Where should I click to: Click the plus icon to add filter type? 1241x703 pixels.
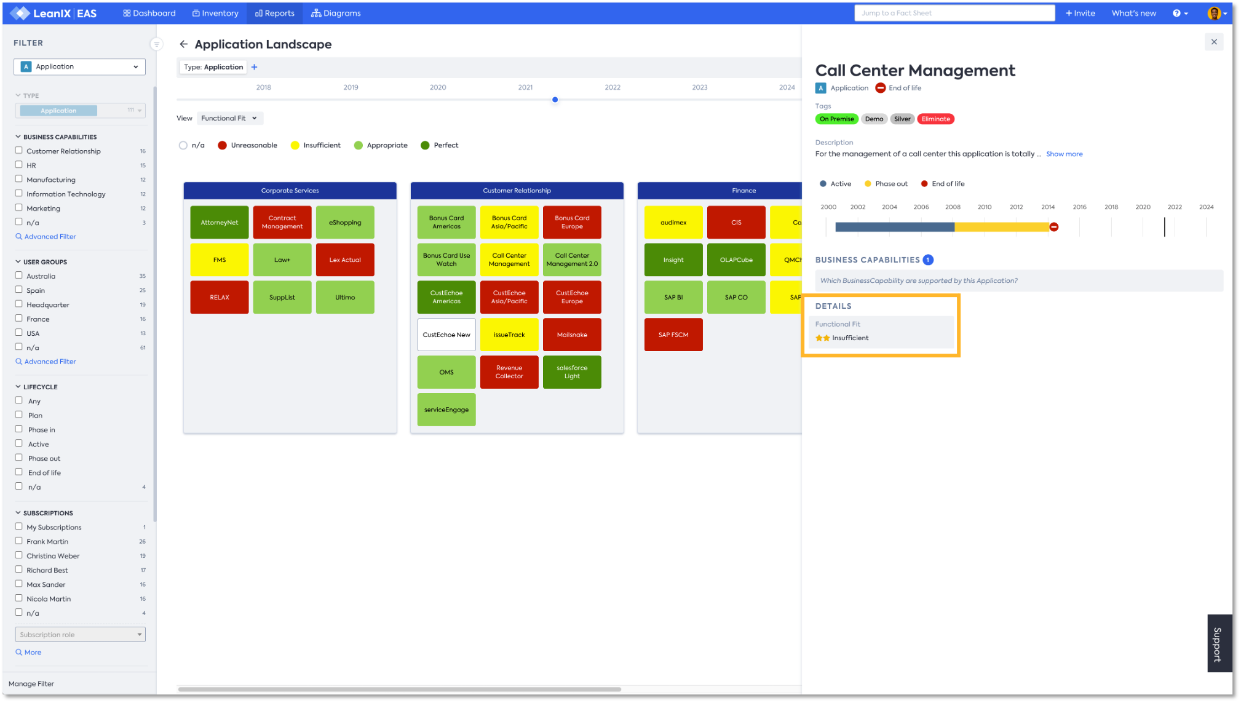[x=255, y=67]
